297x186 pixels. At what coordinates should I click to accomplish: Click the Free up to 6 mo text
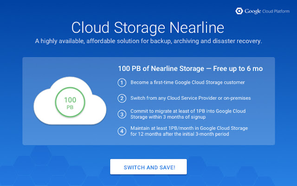coord(239,69)
